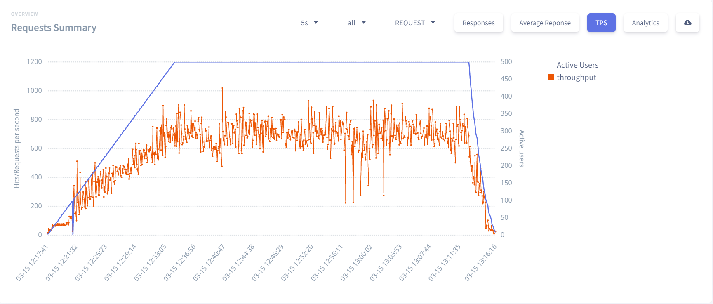This screenshot has width=713, height=304.
Task: Open the REQUEST type dropdown
Action: coord(415,23)
